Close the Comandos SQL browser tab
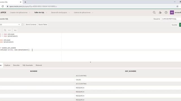Image resolution: width=181 pixels, height=101 pixels. (x=21, y=2)
